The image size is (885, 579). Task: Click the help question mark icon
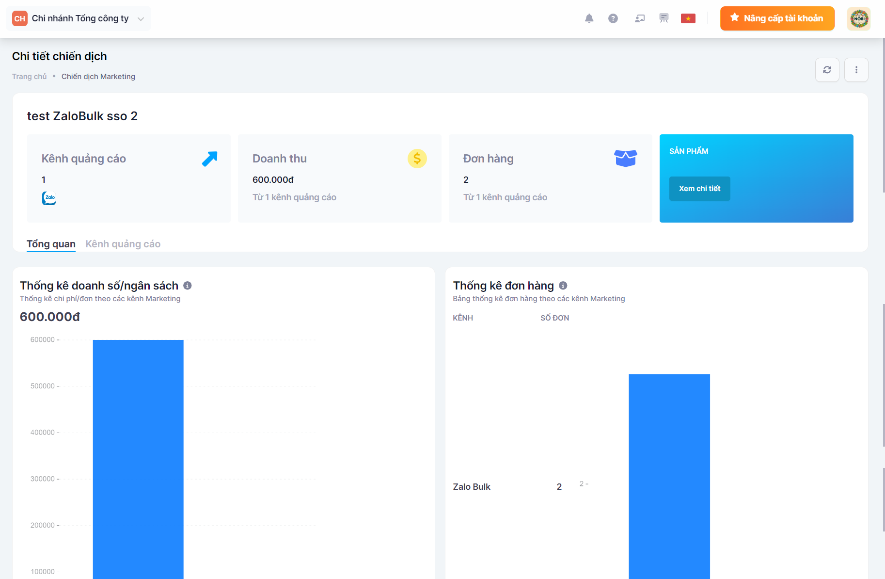click(613, 18)
